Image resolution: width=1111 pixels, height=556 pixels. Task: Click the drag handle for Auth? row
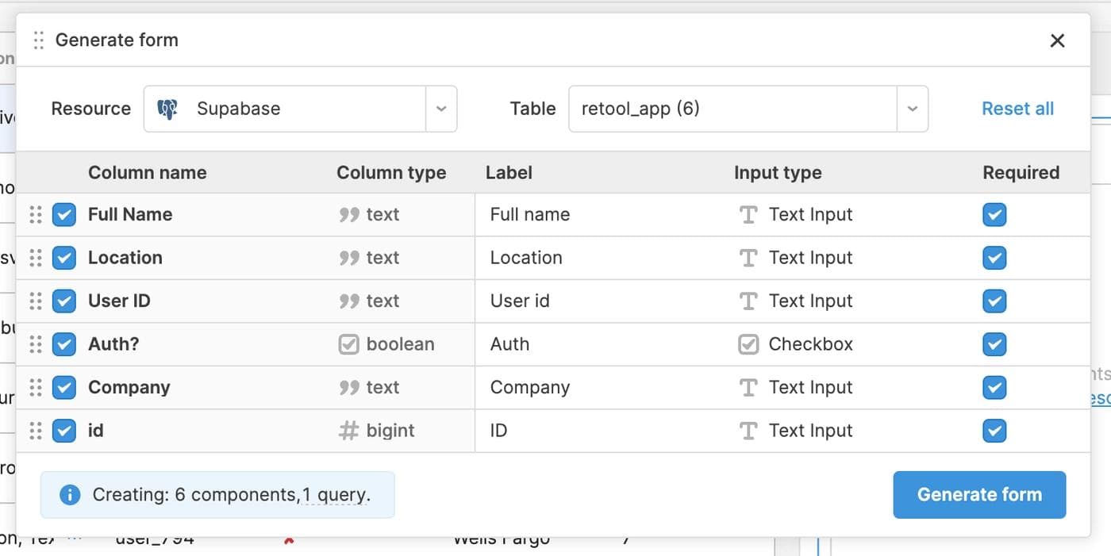coord(35,344)
